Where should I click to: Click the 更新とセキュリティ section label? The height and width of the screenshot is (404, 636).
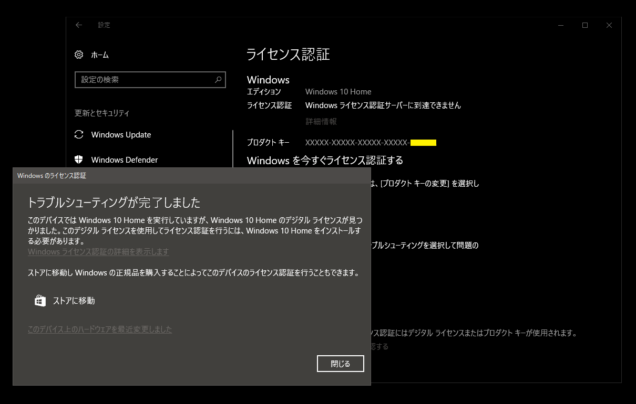point(102,113)
